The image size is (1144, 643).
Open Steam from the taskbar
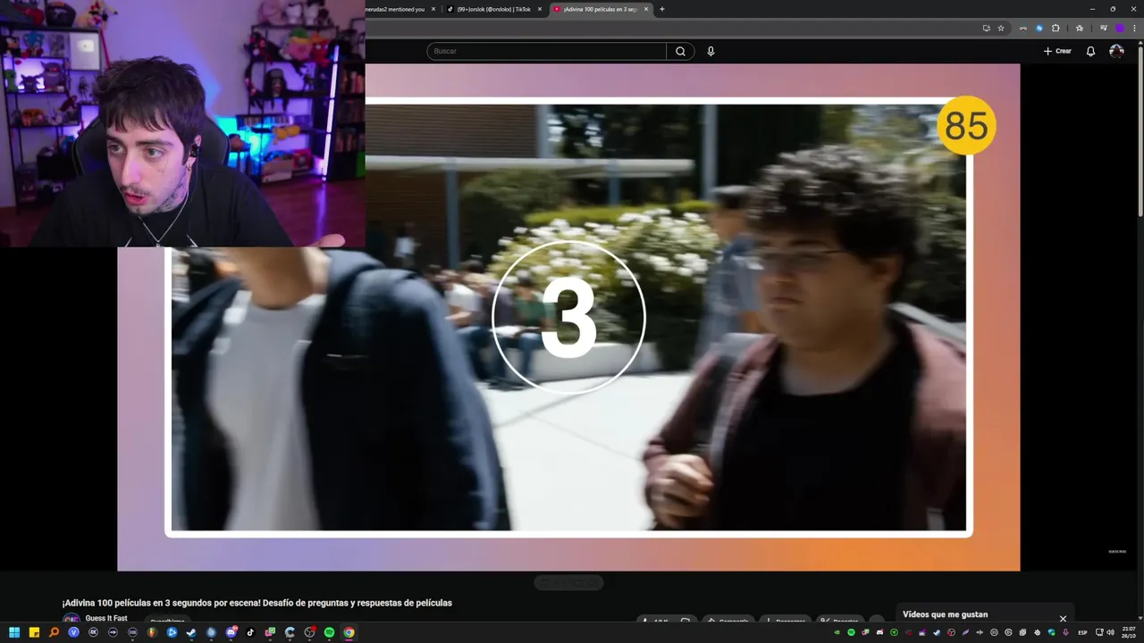coord(191,632)
